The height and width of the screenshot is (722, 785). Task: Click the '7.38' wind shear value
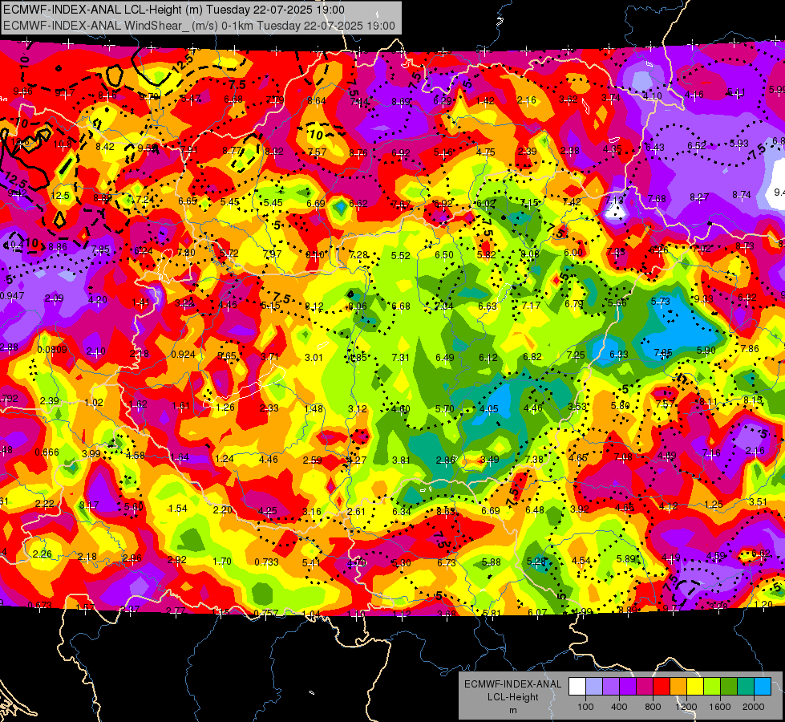click(x=534, y=459)
